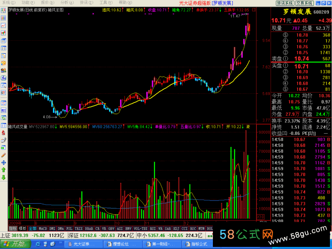Viewport: 332px width, 249px height.
Task: Select the SAR indicator tab
Action: tap(168, 229)
